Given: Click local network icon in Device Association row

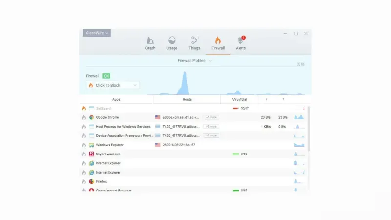Looking at the screenshot, I should coord(158,136).
